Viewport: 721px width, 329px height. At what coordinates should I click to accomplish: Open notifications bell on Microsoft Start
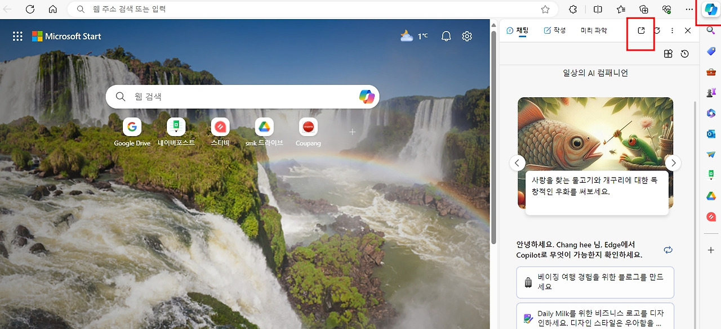(x=446, y=36)
